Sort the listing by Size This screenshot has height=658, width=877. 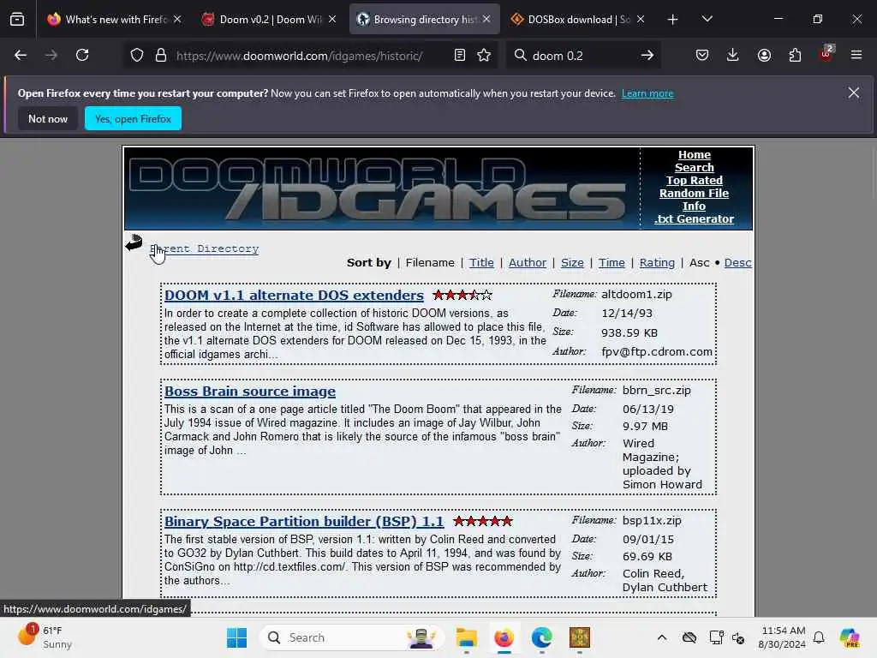pyautogui.click(x=572, y=262)
